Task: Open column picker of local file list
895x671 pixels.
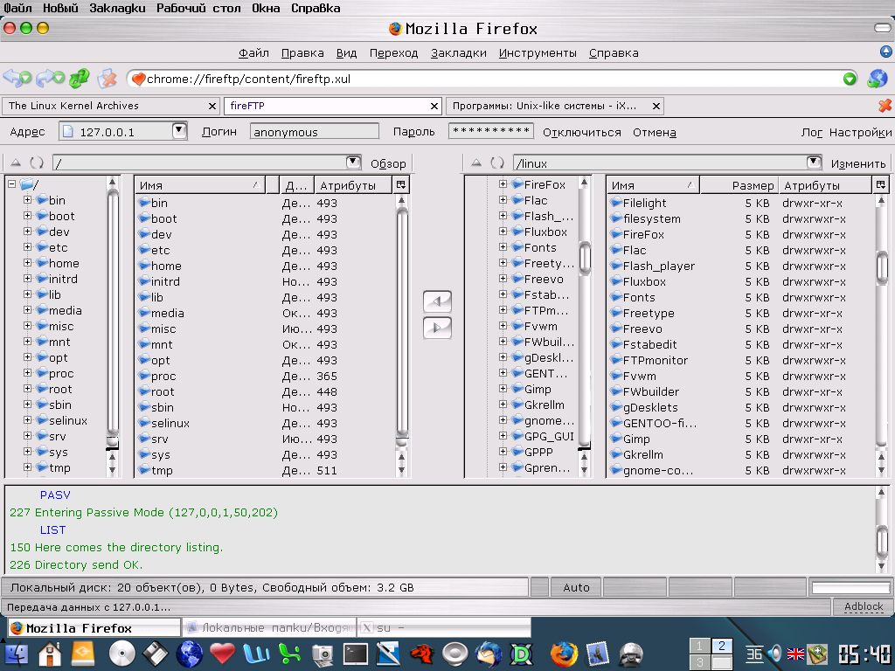Action: [x=400, y=185]
